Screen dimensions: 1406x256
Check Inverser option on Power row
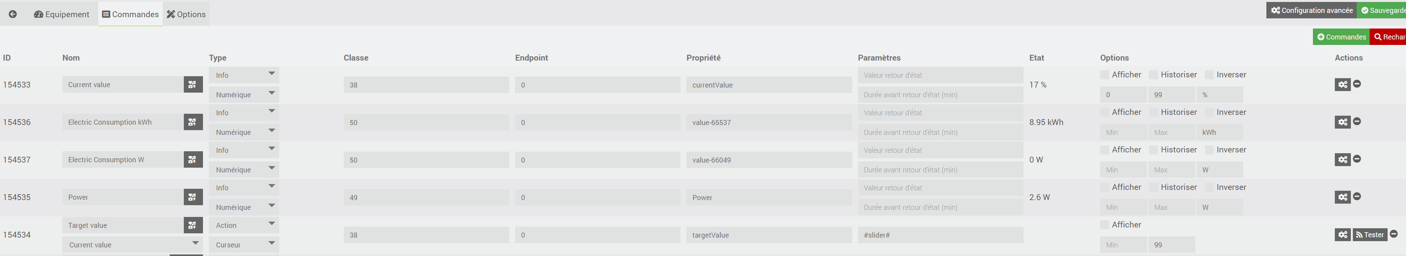point(1209,187)
